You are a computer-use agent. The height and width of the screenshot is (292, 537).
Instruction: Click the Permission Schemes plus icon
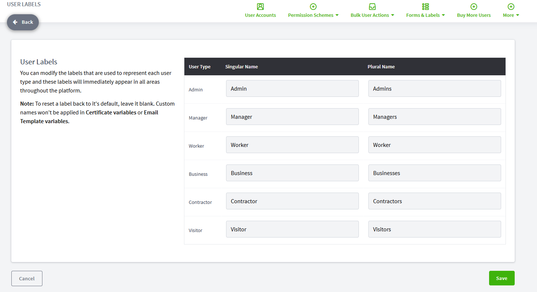313,7
